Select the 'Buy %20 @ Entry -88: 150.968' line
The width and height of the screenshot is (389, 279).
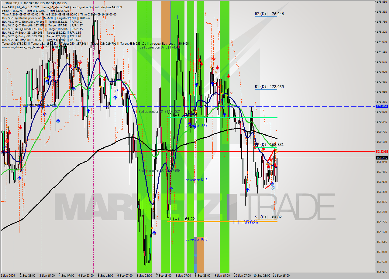41,40
